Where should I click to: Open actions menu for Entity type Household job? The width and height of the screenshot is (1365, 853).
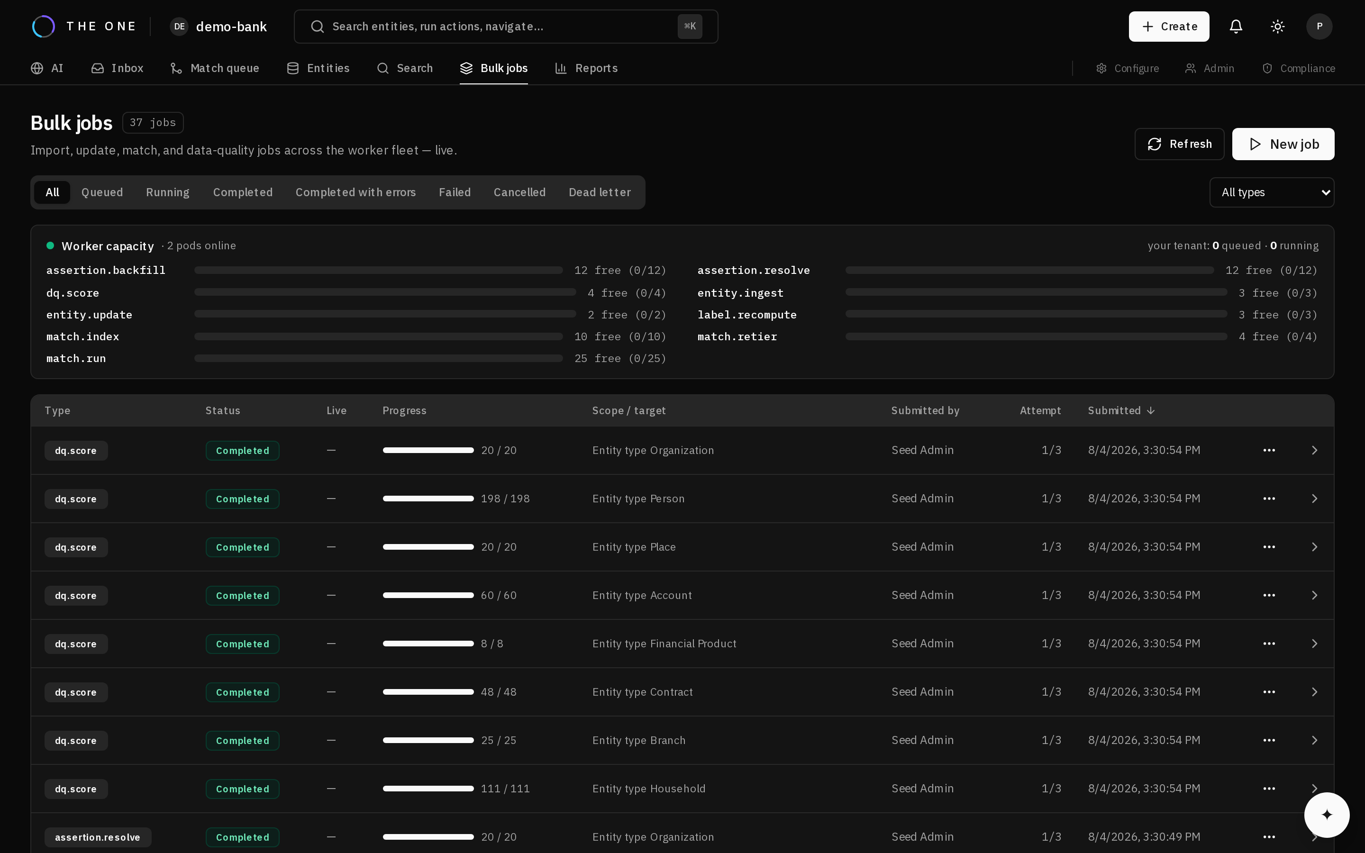[x=1269, y=789]
